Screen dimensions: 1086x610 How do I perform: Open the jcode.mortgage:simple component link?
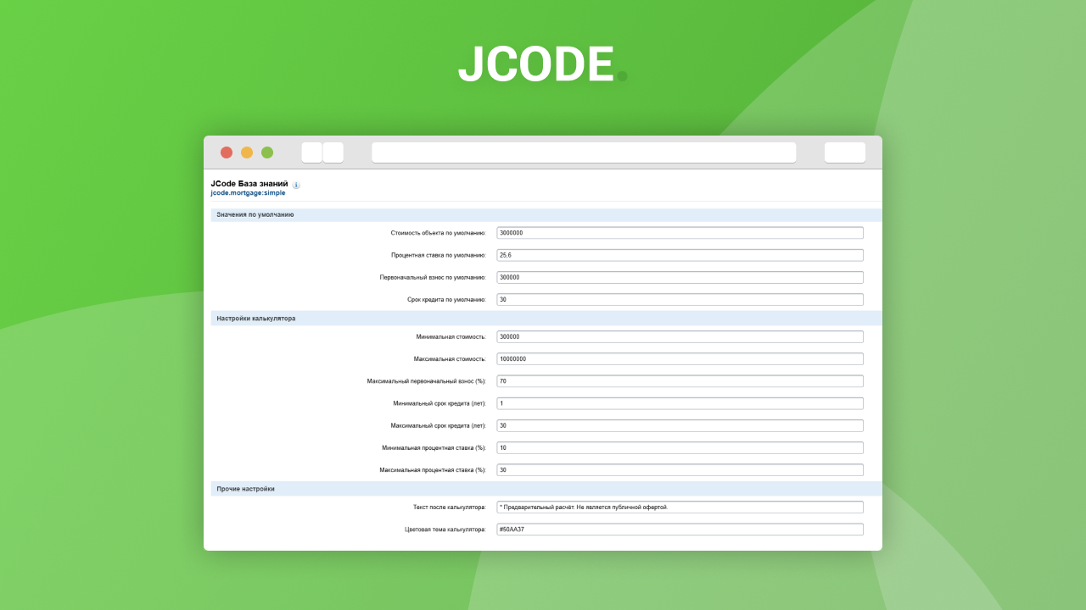pos(248,193)
